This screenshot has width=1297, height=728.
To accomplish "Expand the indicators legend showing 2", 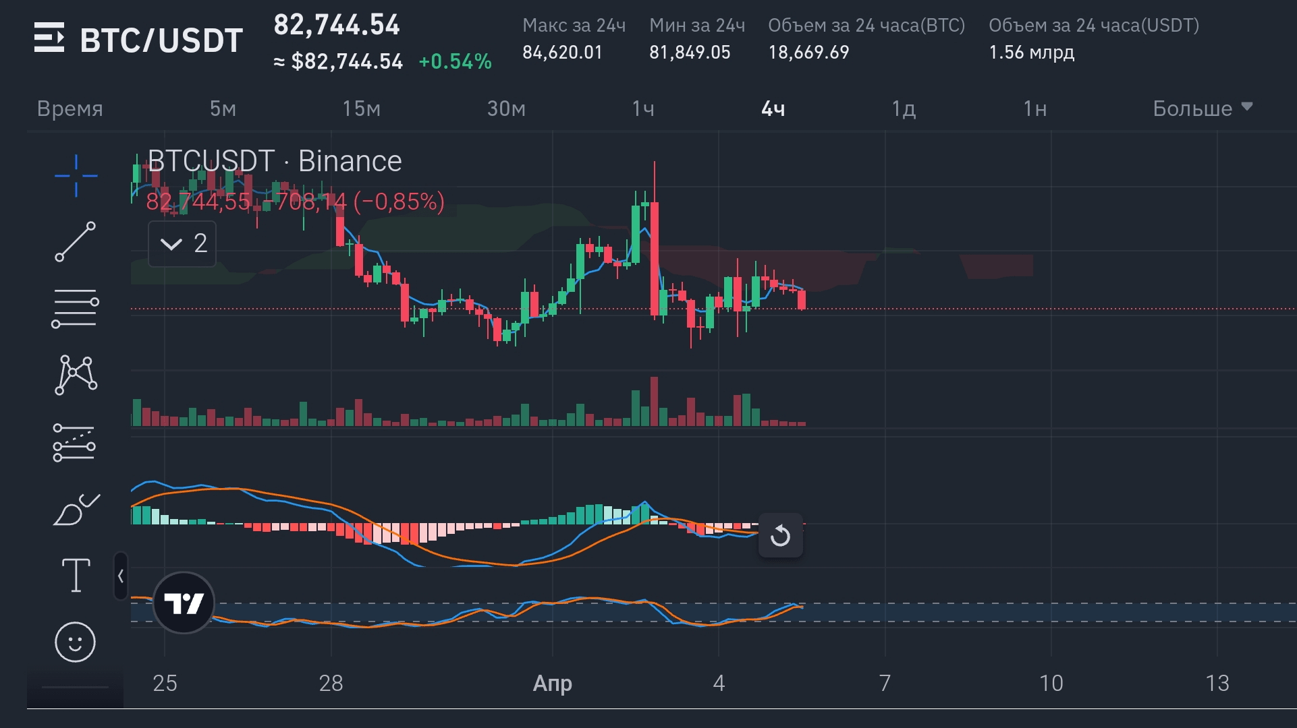I will coord(182,243).
